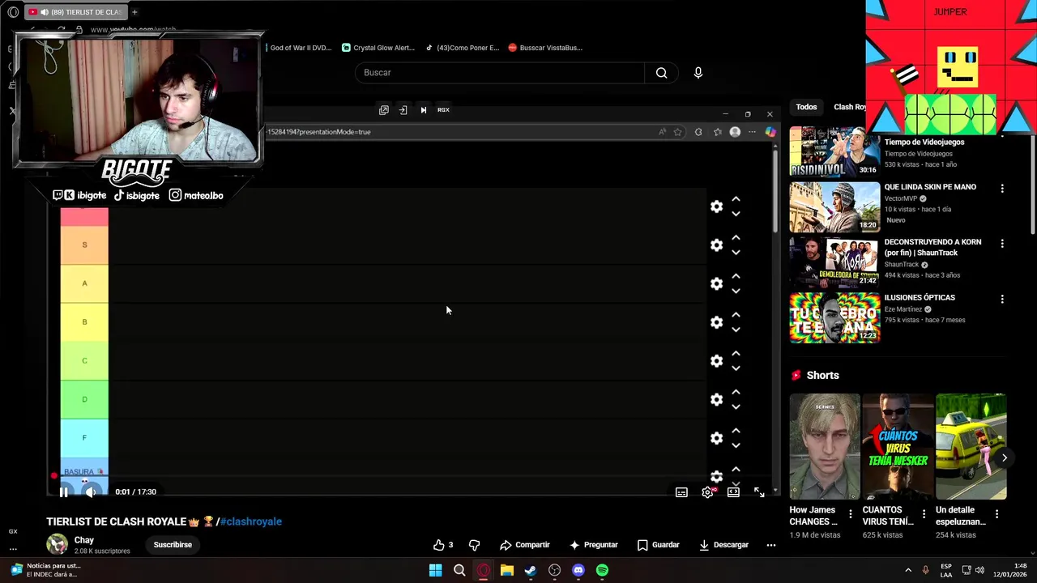1037x583 pixels.
Task: Move S tier row up
Action: point(736,237)
